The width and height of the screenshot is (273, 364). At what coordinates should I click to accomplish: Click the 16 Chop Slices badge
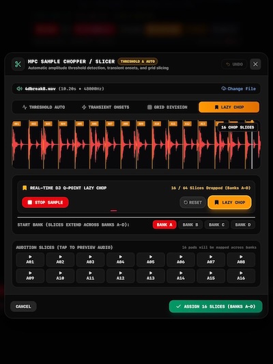click(238, 127)
